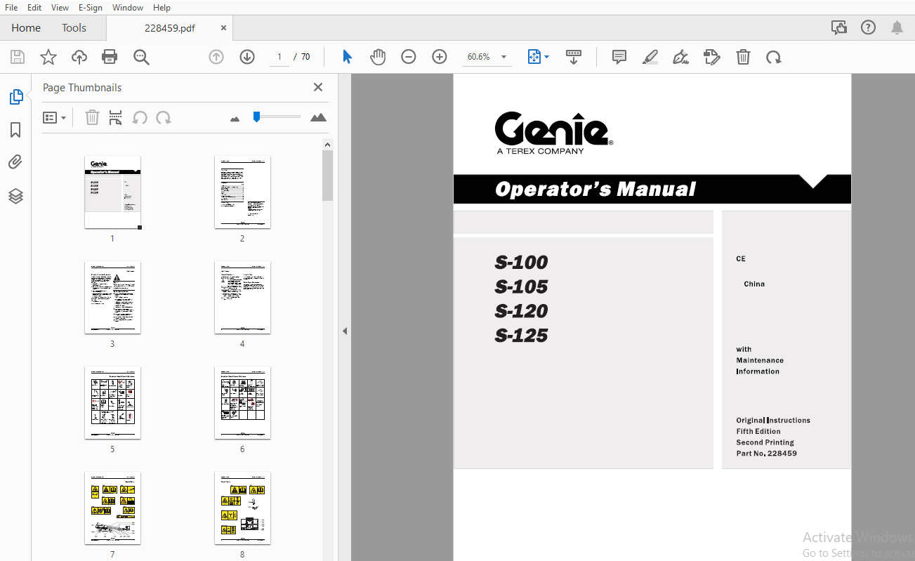Open the Edit menu
This screenshot has height=561, width=915.
tap(34, 7)
